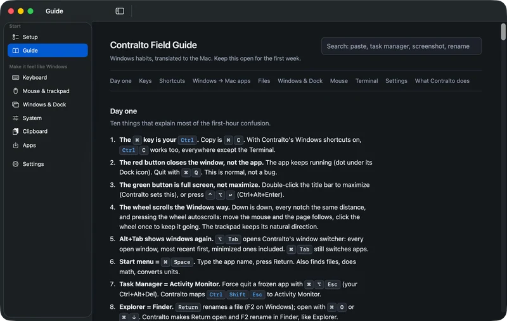Jump to Files section link
507x321 pixels.
click(264, 81)
